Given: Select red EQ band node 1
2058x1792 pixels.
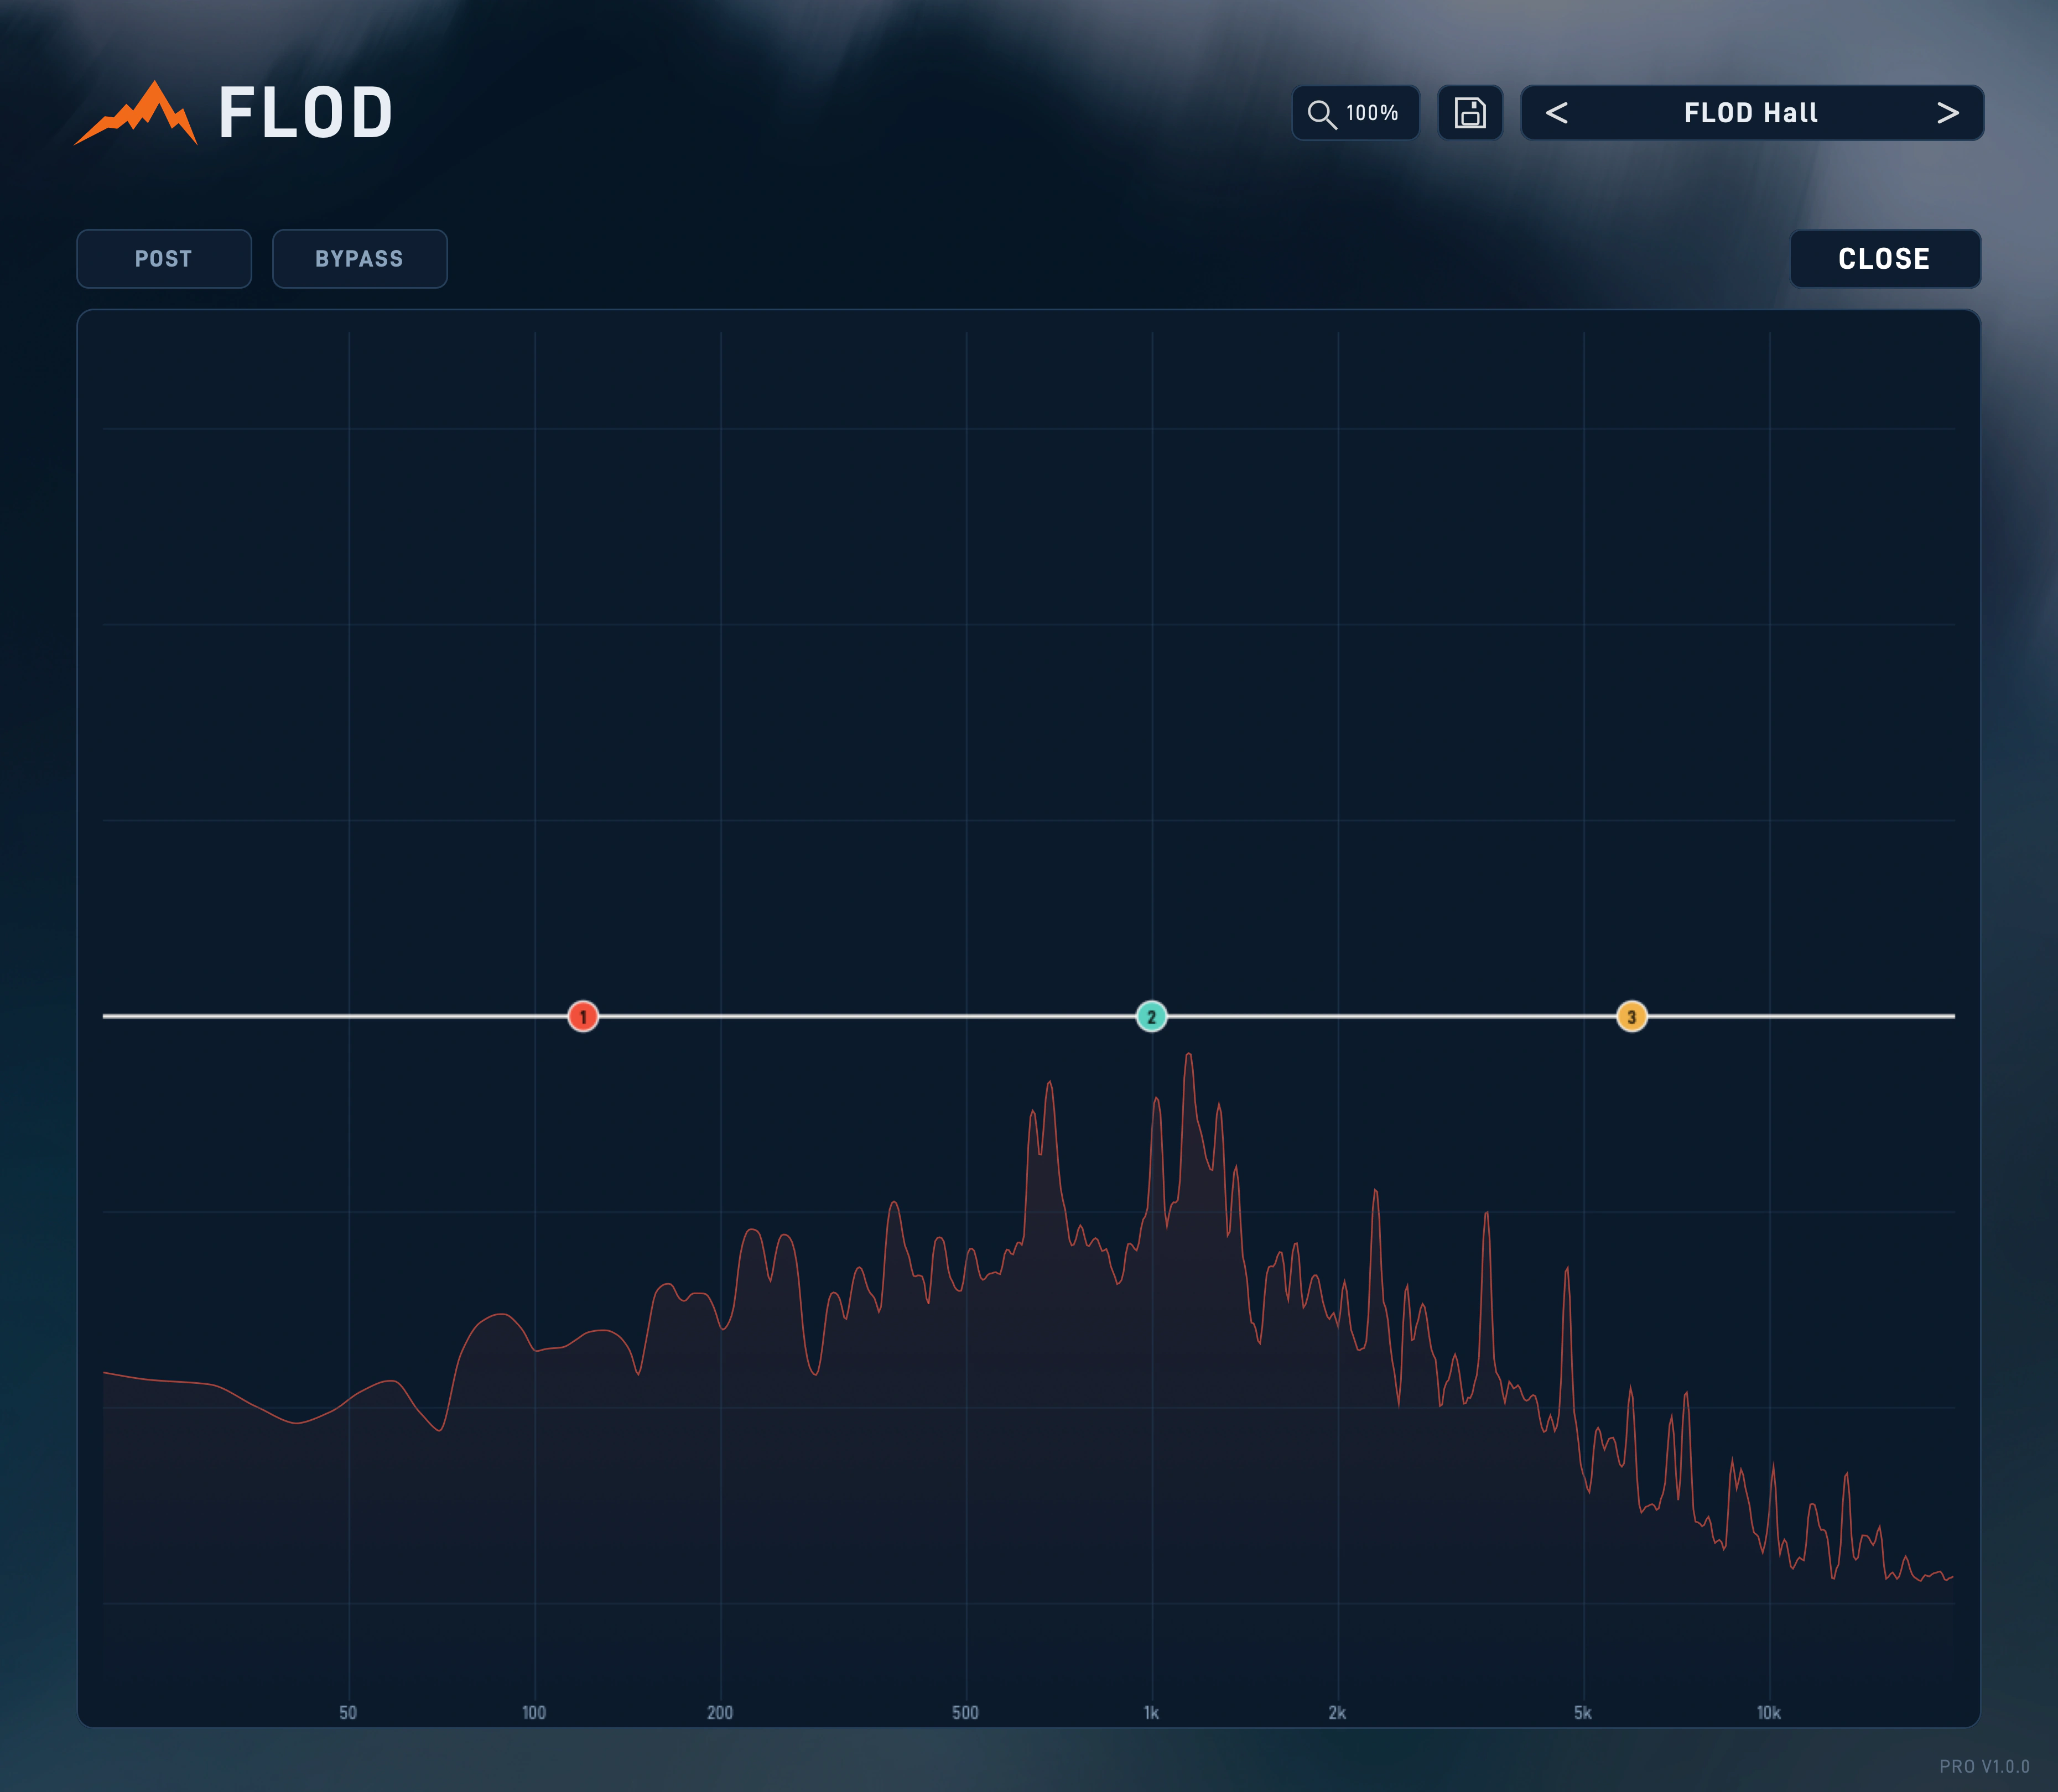Looking at the screenshot, I should tap(583, 1016).
